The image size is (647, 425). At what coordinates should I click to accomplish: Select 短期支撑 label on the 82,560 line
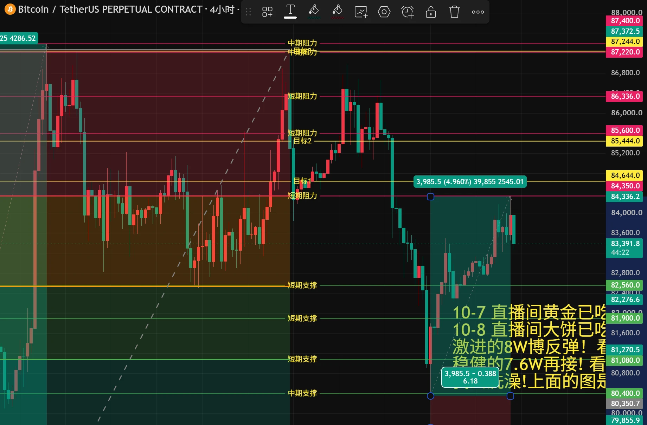[302, 285]
